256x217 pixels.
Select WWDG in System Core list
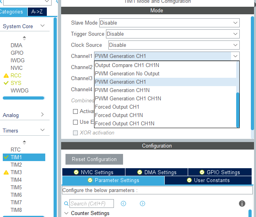pyautogui.click(x=19, y=90)
